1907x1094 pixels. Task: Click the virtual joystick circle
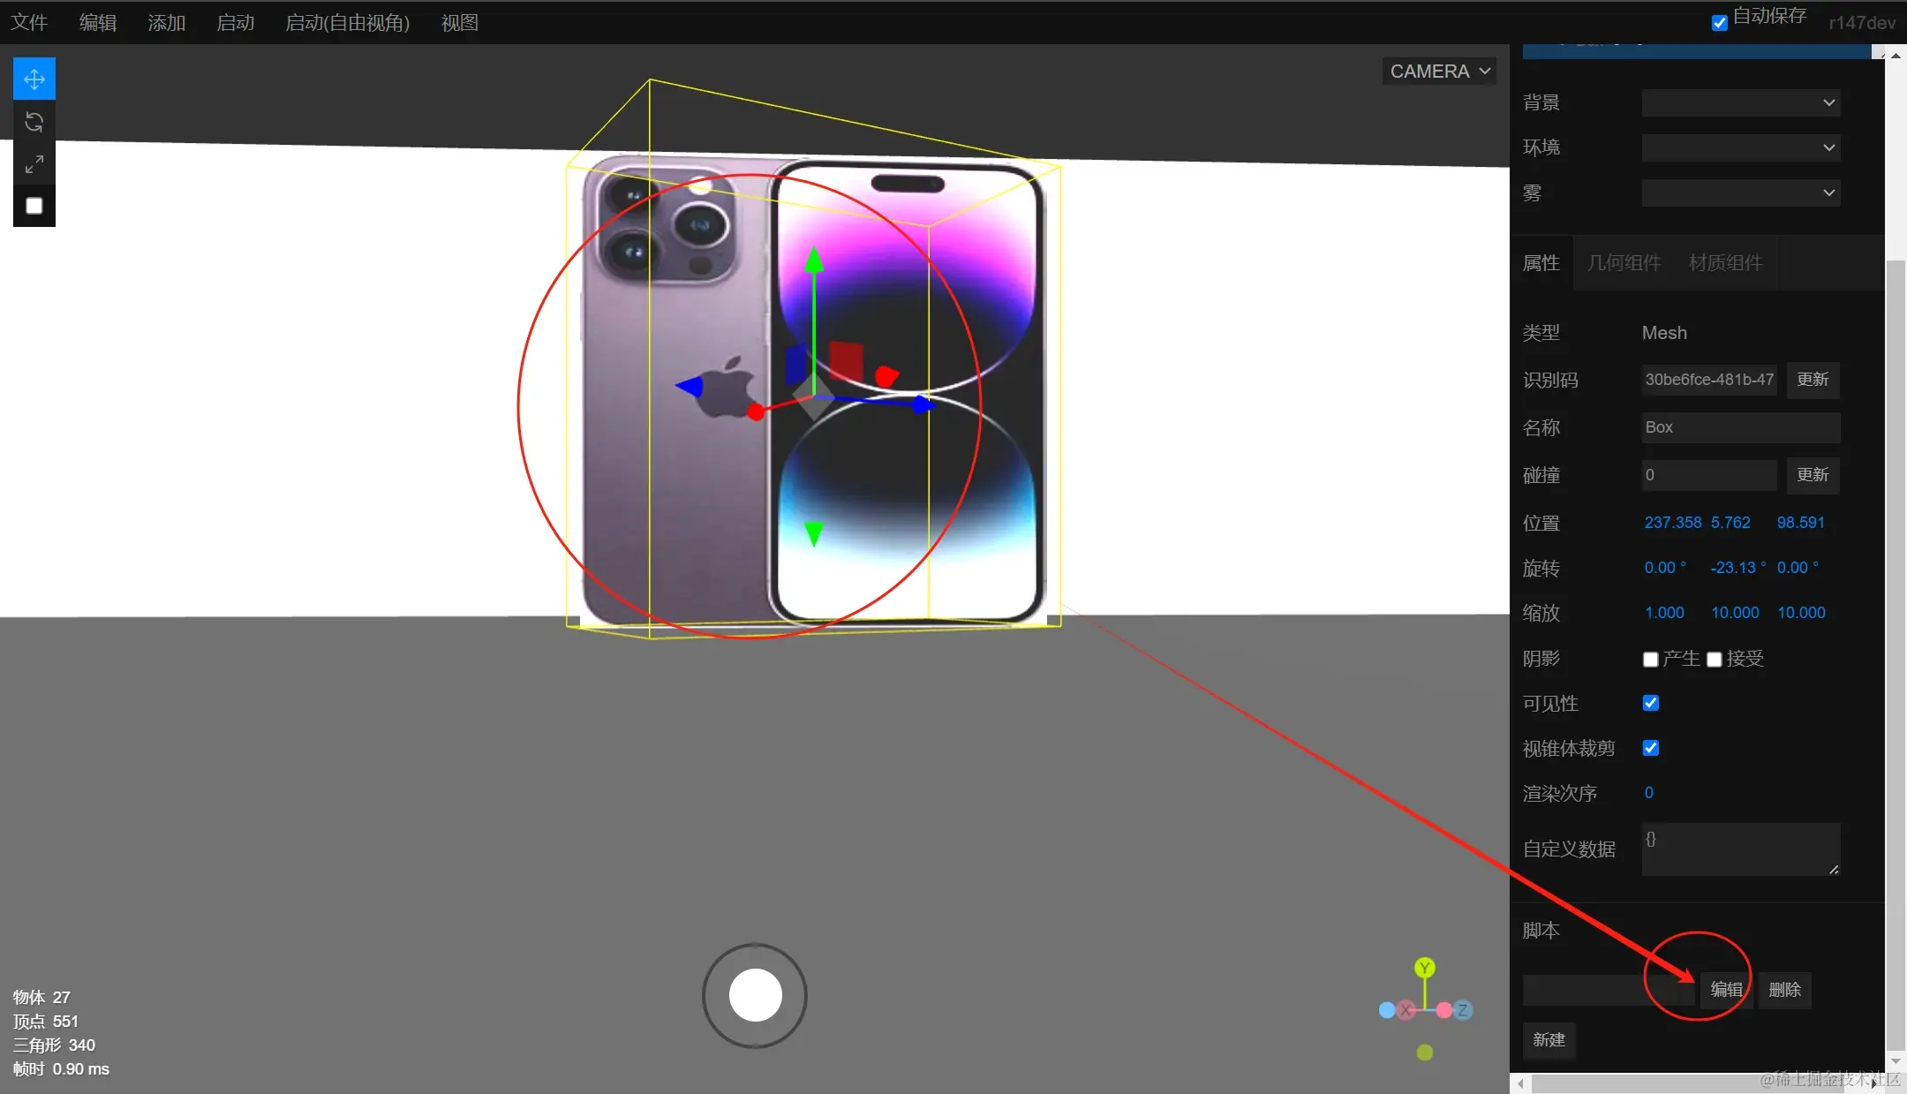coord(755,995)
